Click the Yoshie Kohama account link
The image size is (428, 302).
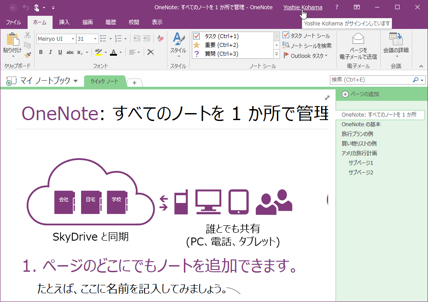pos(302,7)
